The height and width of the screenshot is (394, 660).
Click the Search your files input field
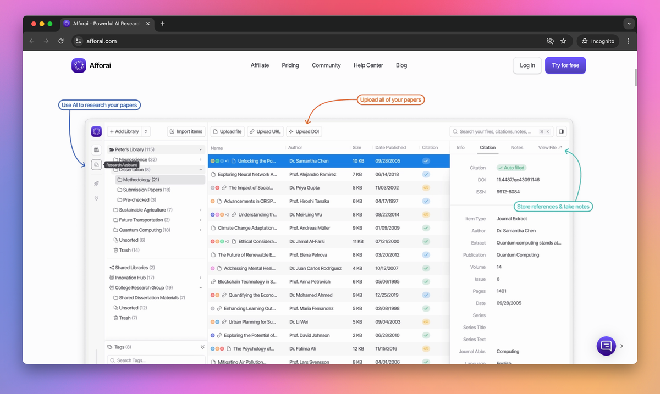click(x=501, y=131)
